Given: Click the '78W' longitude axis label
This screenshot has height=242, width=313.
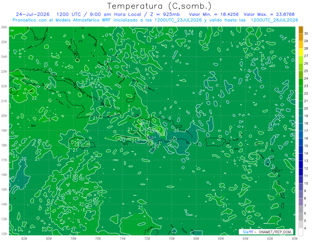Looking at the screenshot, I should (x=73, y=238).
